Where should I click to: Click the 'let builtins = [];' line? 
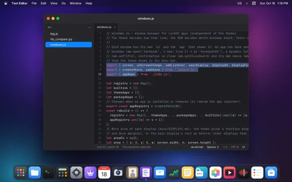point(122,88)
